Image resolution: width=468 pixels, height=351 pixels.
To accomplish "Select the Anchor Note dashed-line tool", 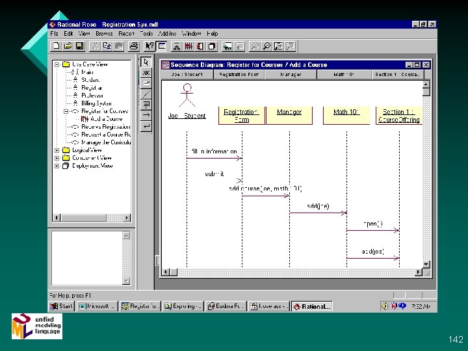I will click(146, 94).
